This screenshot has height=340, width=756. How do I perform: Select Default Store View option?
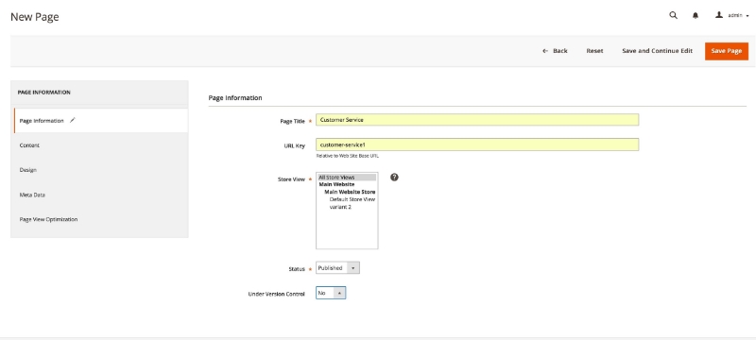(x=352, y=199)
